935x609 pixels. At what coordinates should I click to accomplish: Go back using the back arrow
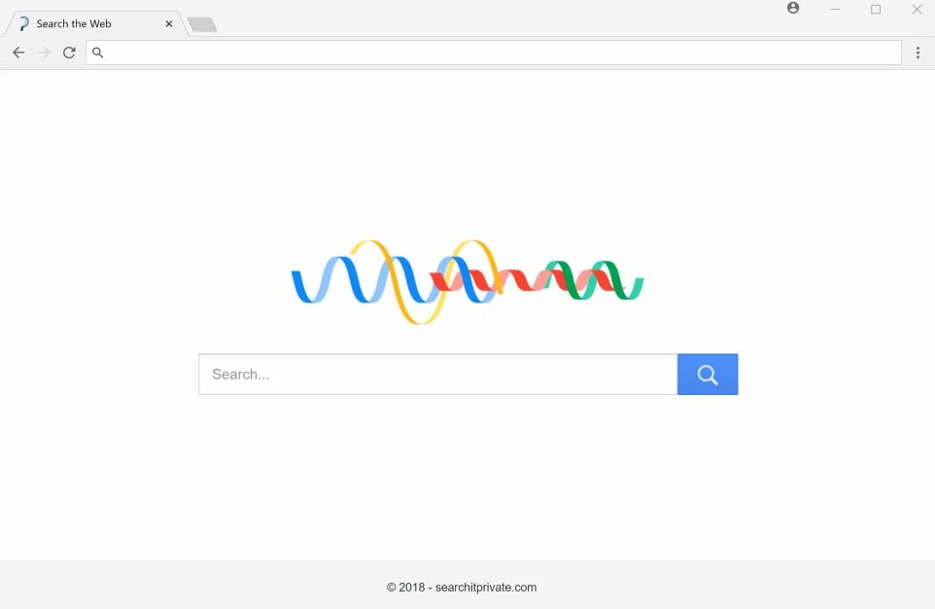[x=18, y=53]
